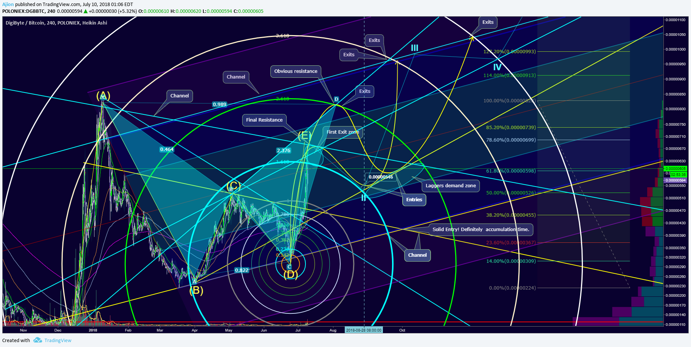Screen dimensions: 691x347
Task: Click the Oct label on the time axis
Action: [402, 330]
